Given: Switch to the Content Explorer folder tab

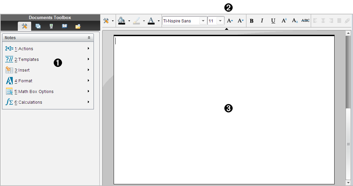Looking at the screenshot, I should (x=78, y=26).
